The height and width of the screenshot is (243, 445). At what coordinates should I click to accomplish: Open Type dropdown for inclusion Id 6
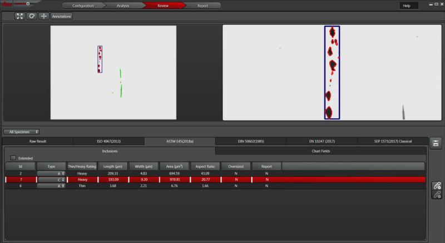click(51, 186)
